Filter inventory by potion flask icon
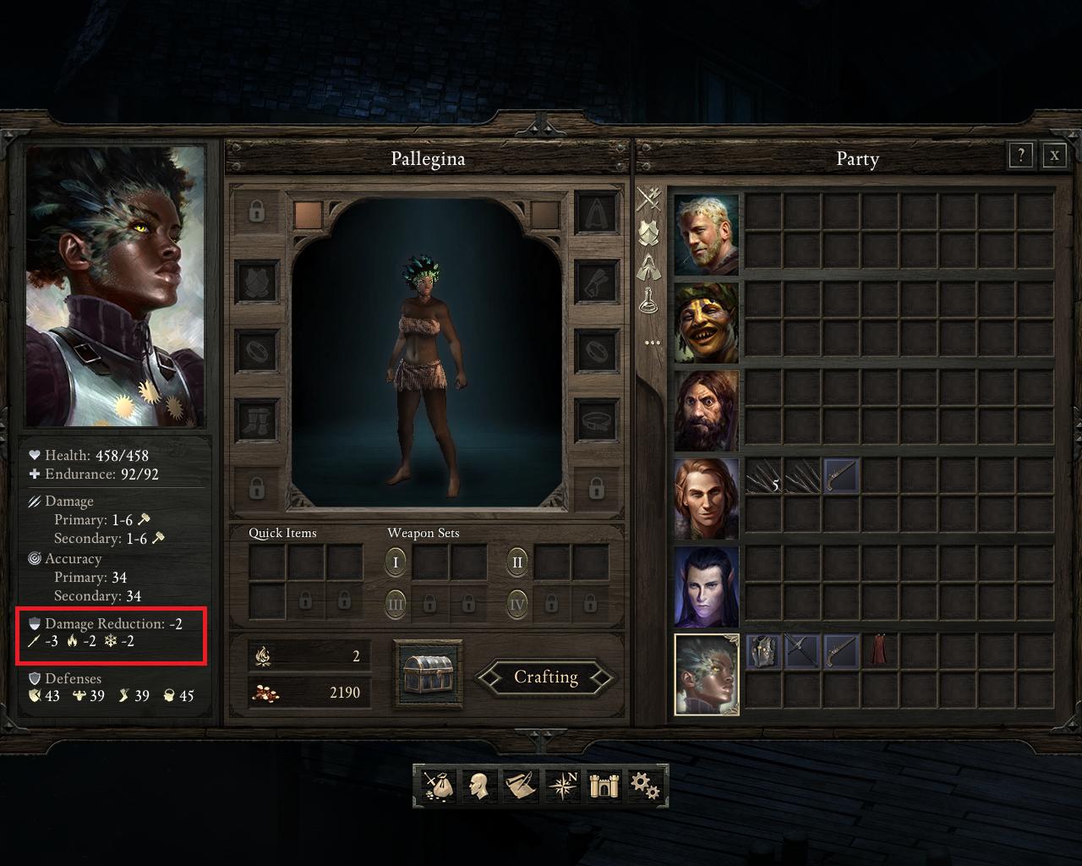Screen dimensions: 1082x866 click(x=648, y=299)
